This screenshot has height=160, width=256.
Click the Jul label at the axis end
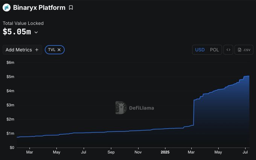point(245,152)
